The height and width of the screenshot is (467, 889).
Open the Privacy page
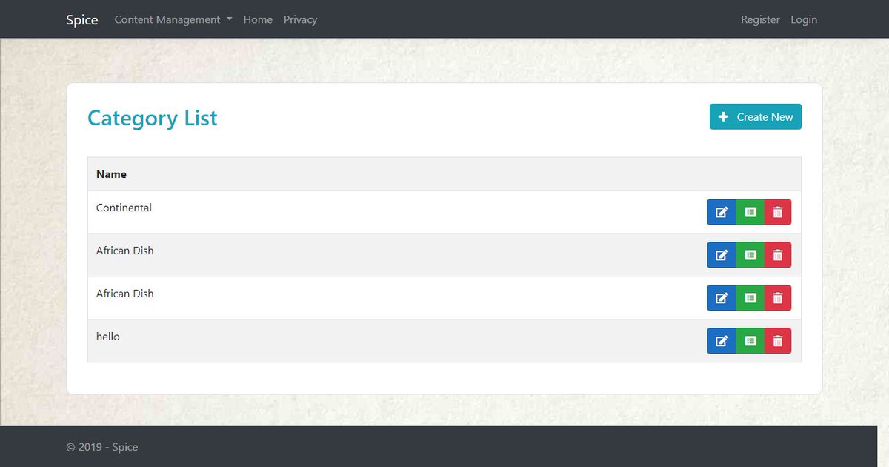(x=300, y=20)
